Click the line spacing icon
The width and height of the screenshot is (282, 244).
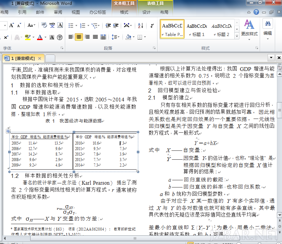click(x=114, y=37)
